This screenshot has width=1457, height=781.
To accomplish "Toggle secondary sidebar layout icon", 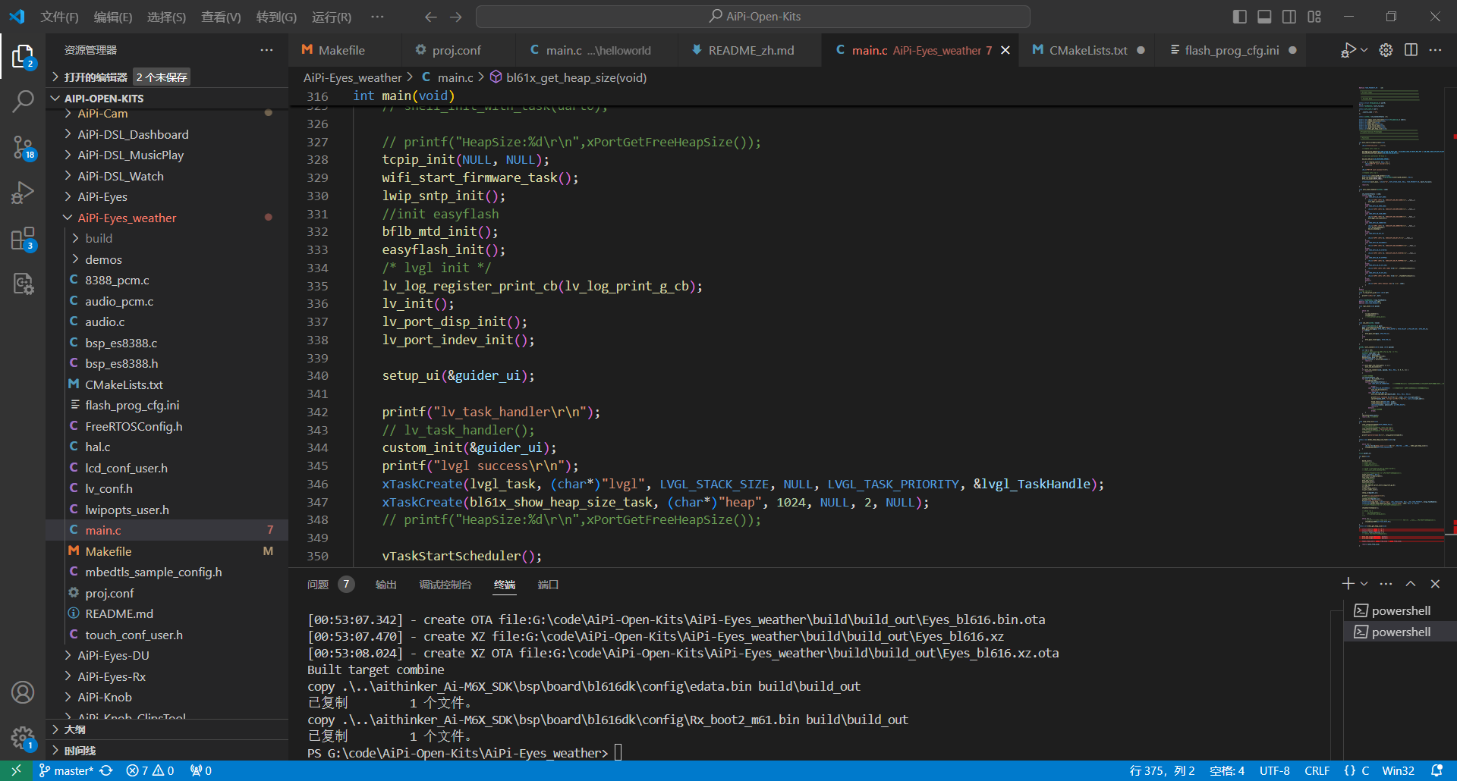I will (1289, 17).
